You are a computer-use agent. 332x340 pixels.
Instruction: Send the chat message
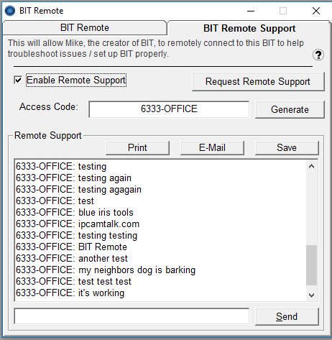(287, 316)
